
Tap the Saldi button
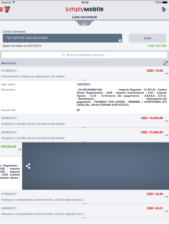(148, 38)
